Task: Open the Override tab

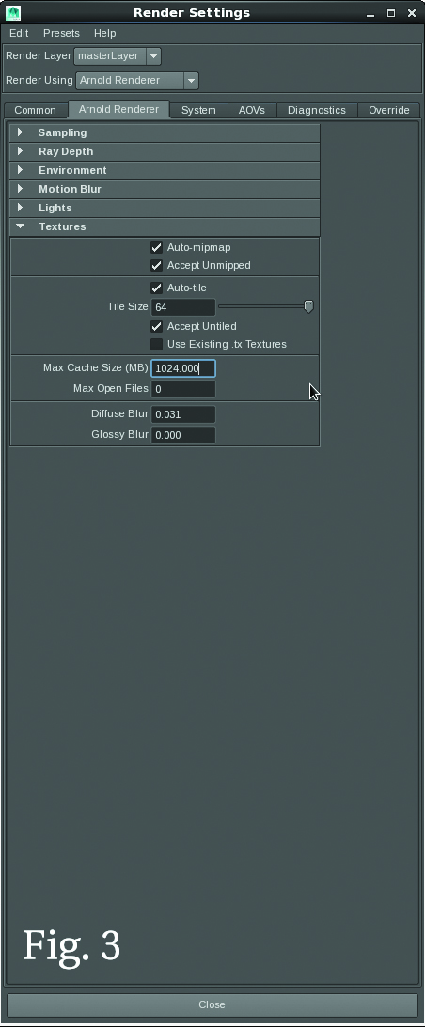Action: pos(389,110)
